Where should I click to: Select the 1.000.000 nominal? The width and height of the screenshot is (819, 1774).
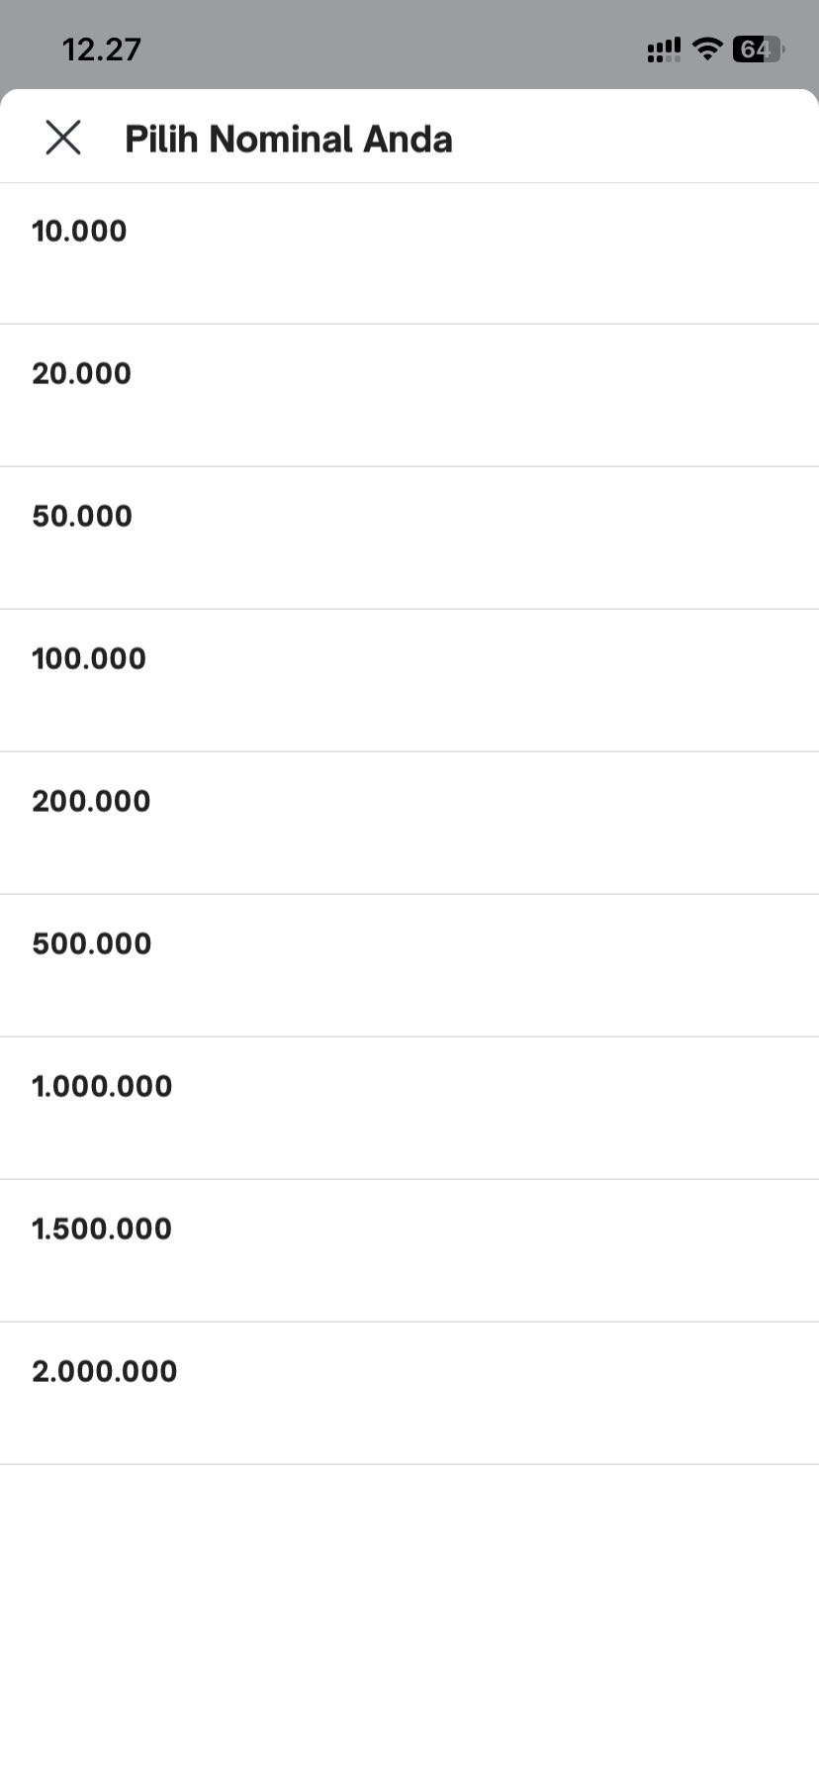(409, 1109)
